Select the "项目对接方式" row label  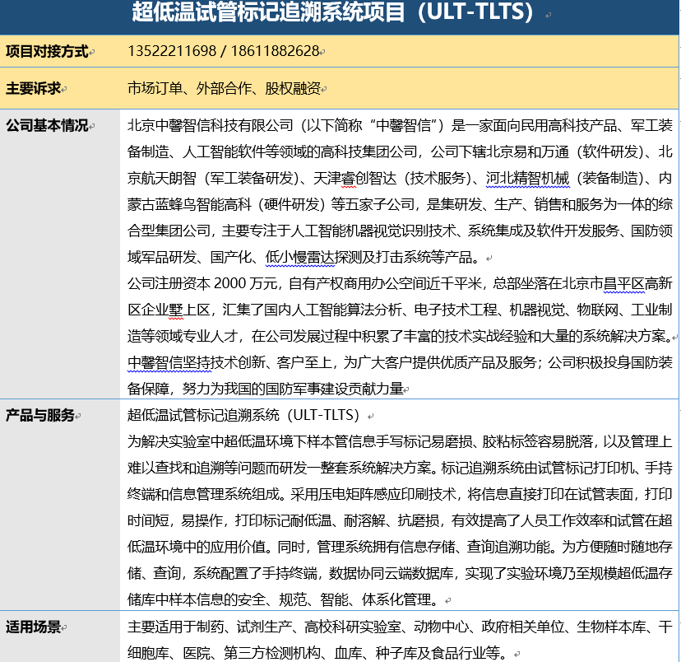click(47, 51)
